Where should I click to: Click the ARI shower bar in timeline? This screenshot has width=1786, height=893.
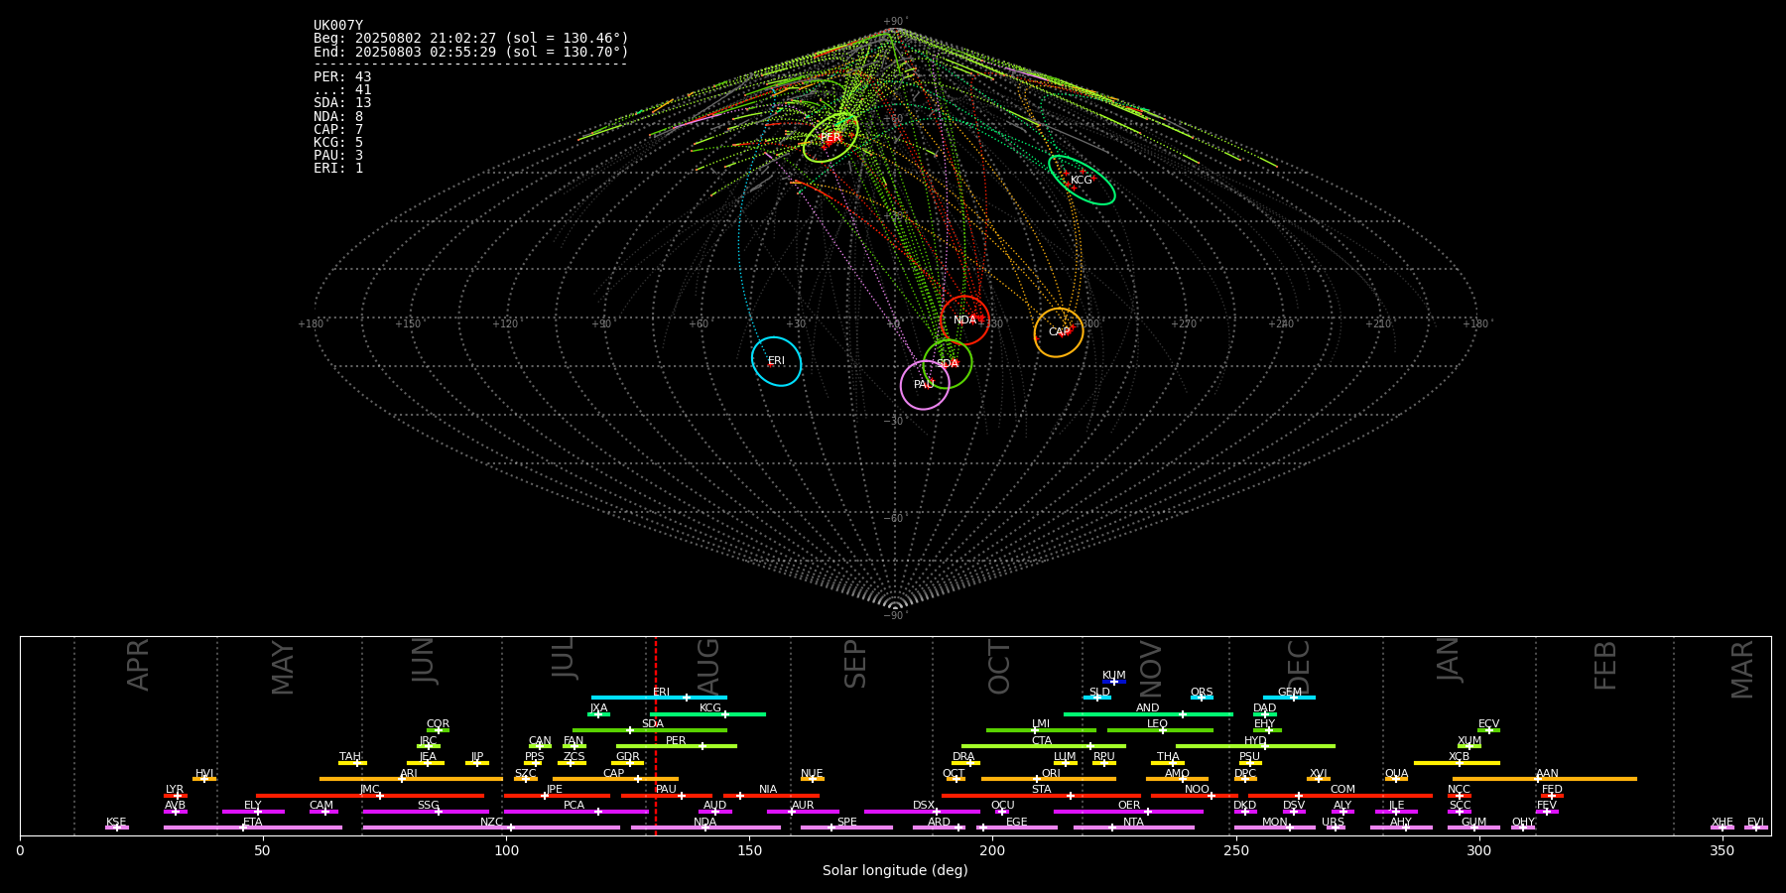coord(411,779)
